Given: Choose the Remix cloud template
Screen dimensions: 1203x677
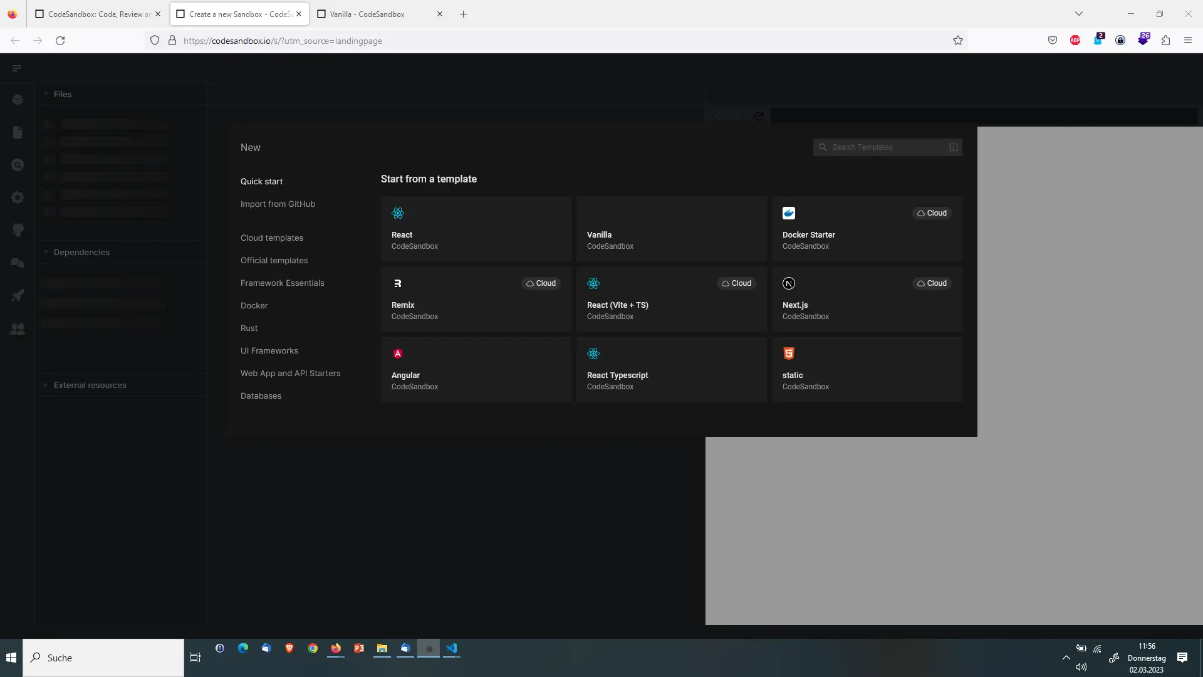Looking at the screenshot, I should point(476,299).
